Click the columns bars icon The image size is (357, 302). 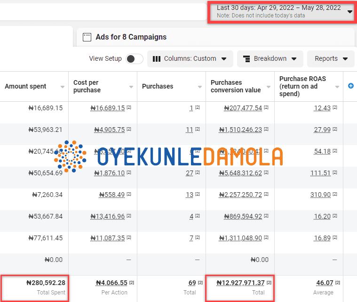pos(157,59)
